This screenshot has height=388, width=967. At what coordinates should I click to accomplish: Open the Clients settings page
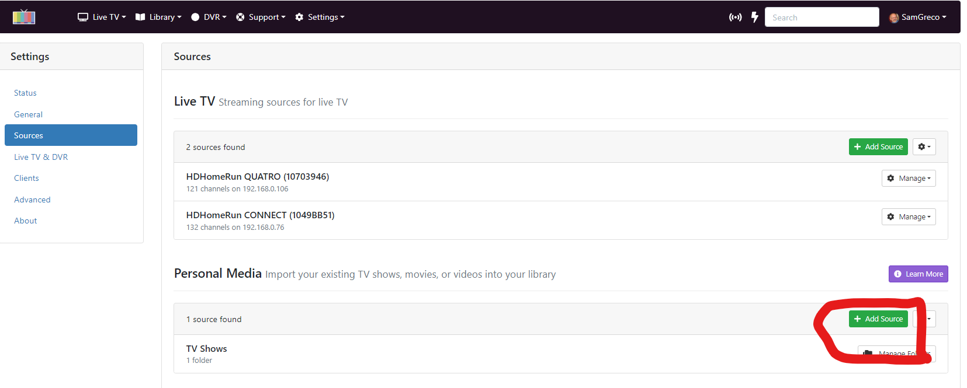pos(26,179)
